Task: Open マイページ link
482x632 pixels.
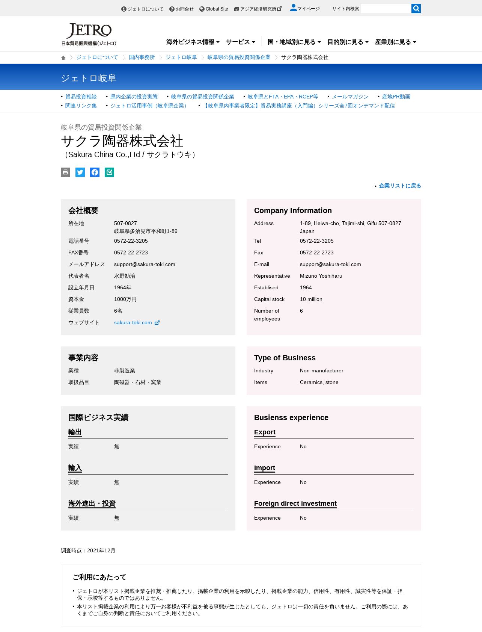Action: pos(309,9)
